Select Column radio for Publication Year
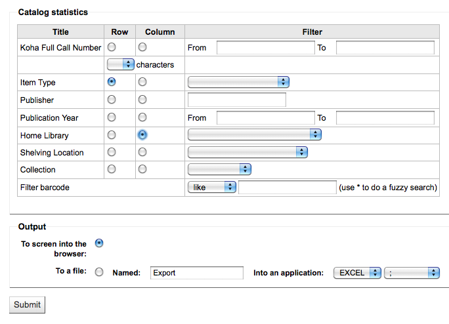Image resolution: width=449 pixels, height=324 pixels. [142, 117]
